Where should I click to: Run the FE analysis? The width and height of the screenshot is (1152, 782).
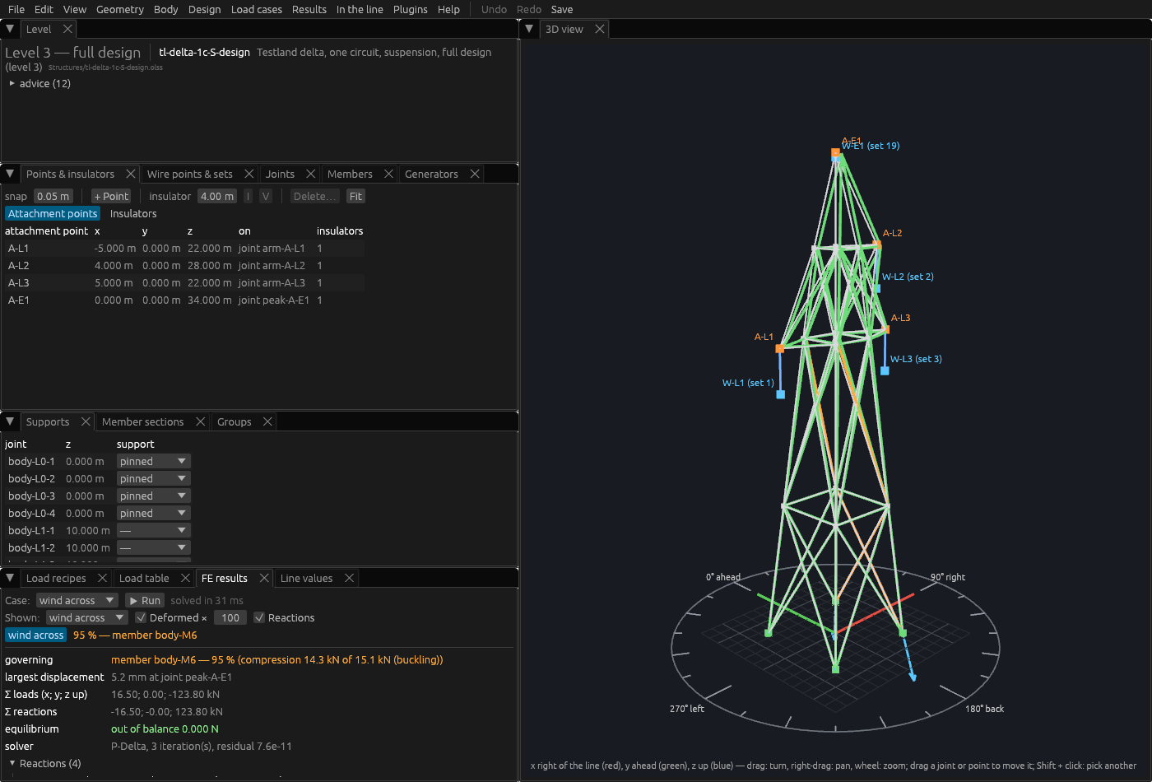(145, 600)
